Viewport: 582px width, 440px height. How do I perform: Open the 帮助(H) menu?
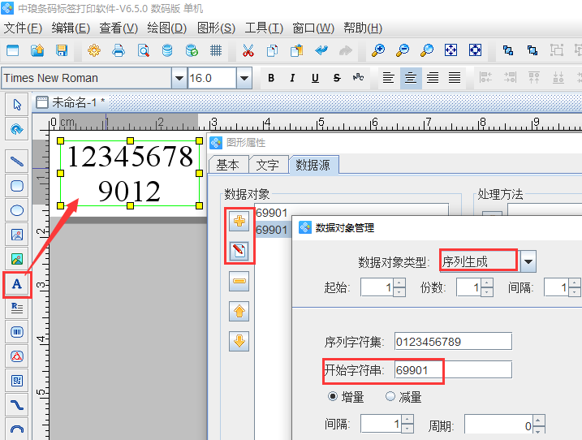(363, 28)
